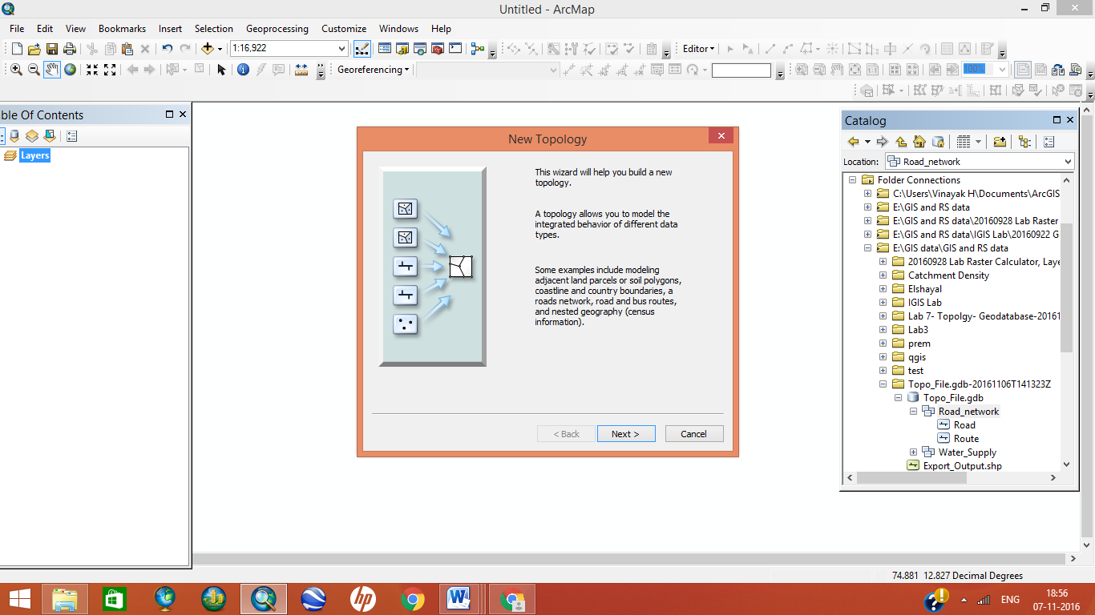Open the Editor dropdown
The width and height of the screenshot is (1095, 615).
[697, 49]
